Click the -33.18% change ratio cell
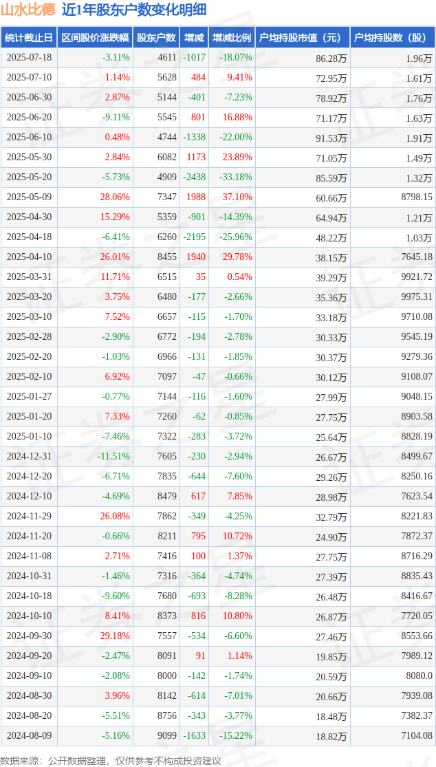The image size is (436, 767). pyautogui.click(x=236, y=177)
